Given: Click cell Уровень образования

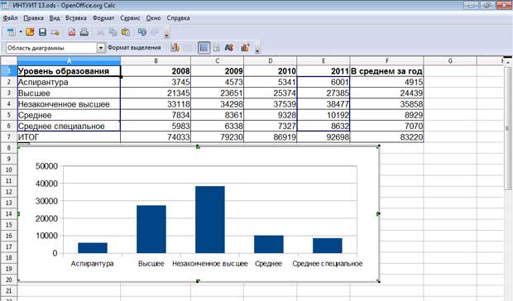Looking at the screenshot, I should 69,71.
